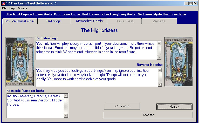Switch to My Personal Goal tab
This screenshot has width=199, height=123.
tap(20, 21)
